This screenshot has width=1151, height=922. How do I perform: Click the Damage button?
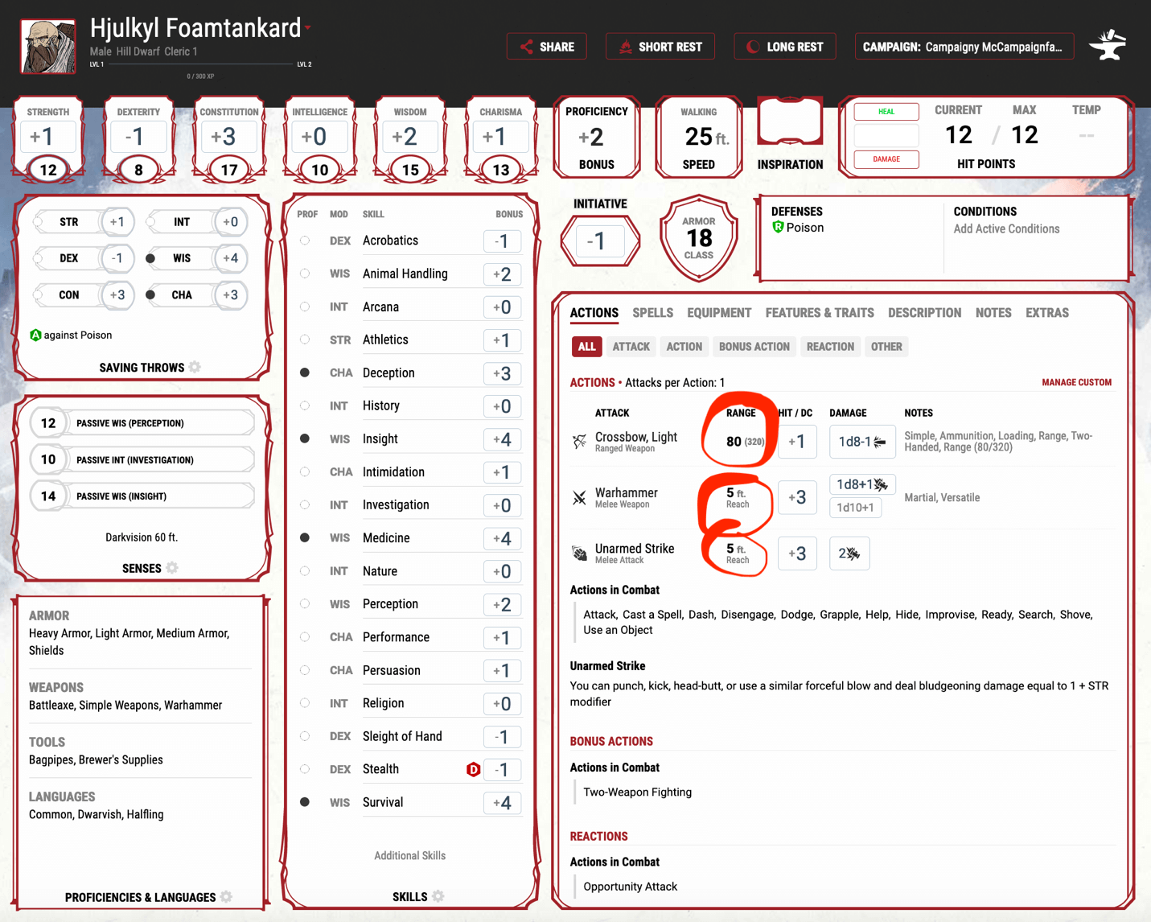click(x=886, y=159)
